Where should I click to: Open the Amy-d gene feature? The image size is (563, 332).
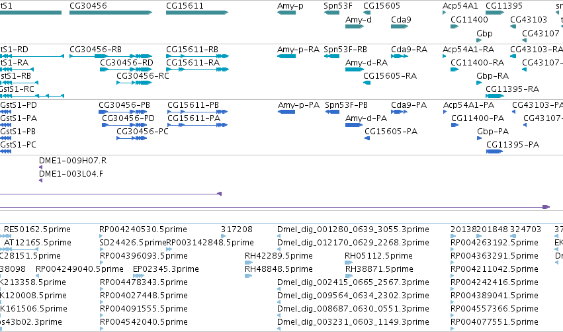pos(355,26)
